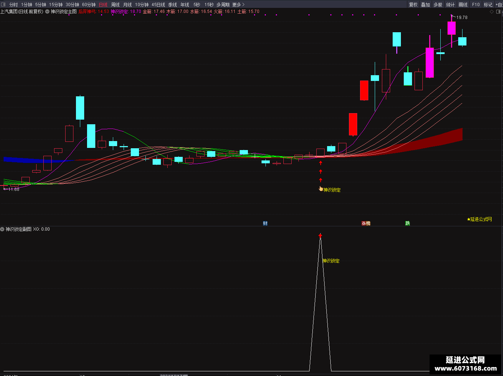The width and height of the screenshot is (503, 376).
Task: Click the pointing hand 神识锁定 signal icon
Action: pos(321,189)
